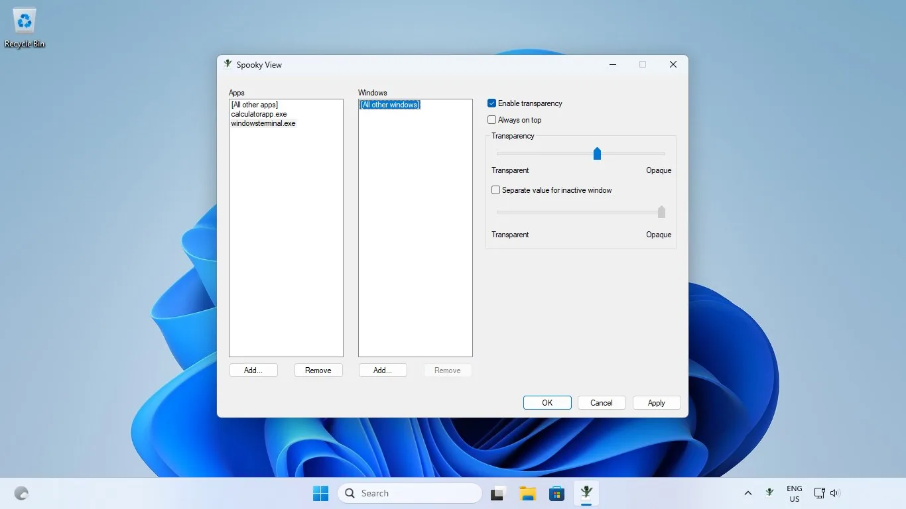
Task: Click the Cancel button
Action: pos(602,403)
